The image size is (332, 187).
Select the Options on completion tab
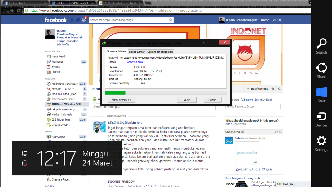point(160,52)
